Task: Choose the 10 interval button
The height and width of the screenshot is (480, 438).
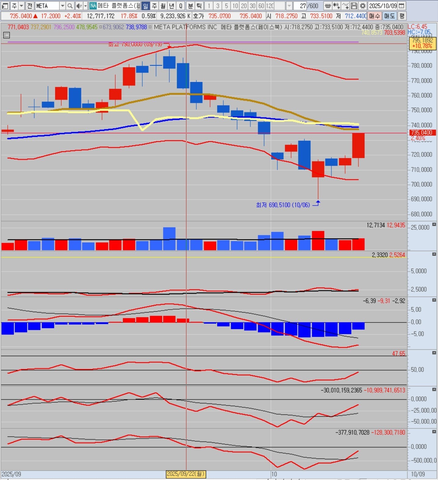Action: click(x=235, y=6)
